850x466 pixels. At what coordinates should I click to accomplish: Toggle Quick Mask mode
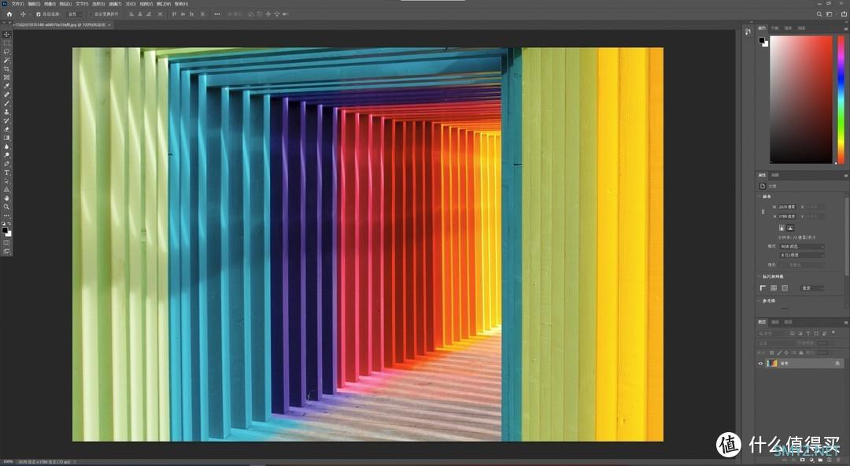click(7, 242)
